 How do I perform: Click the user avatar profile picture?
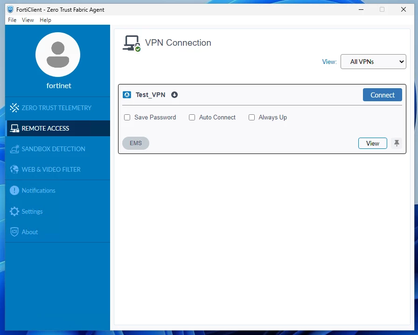(58, 55)
